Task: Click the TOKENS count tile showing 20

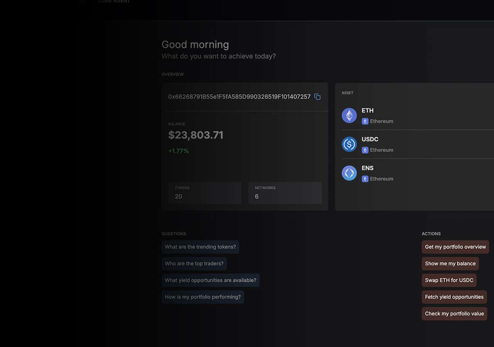Action: pos(205,193)
